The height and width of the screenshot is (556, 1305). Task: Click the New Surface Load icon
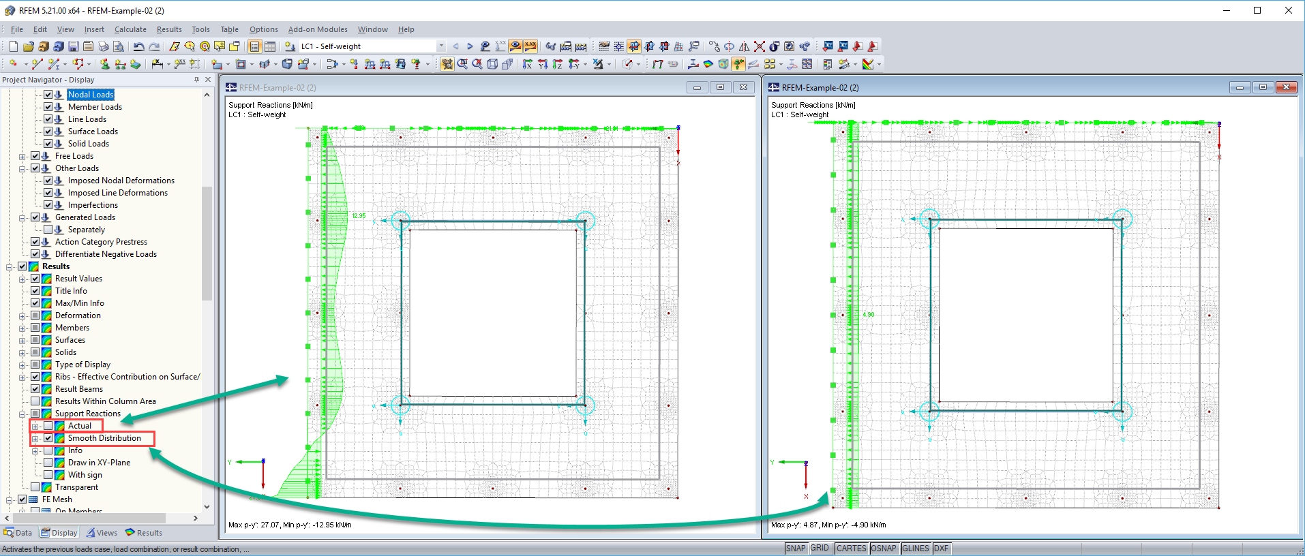[x=400, y=64]
